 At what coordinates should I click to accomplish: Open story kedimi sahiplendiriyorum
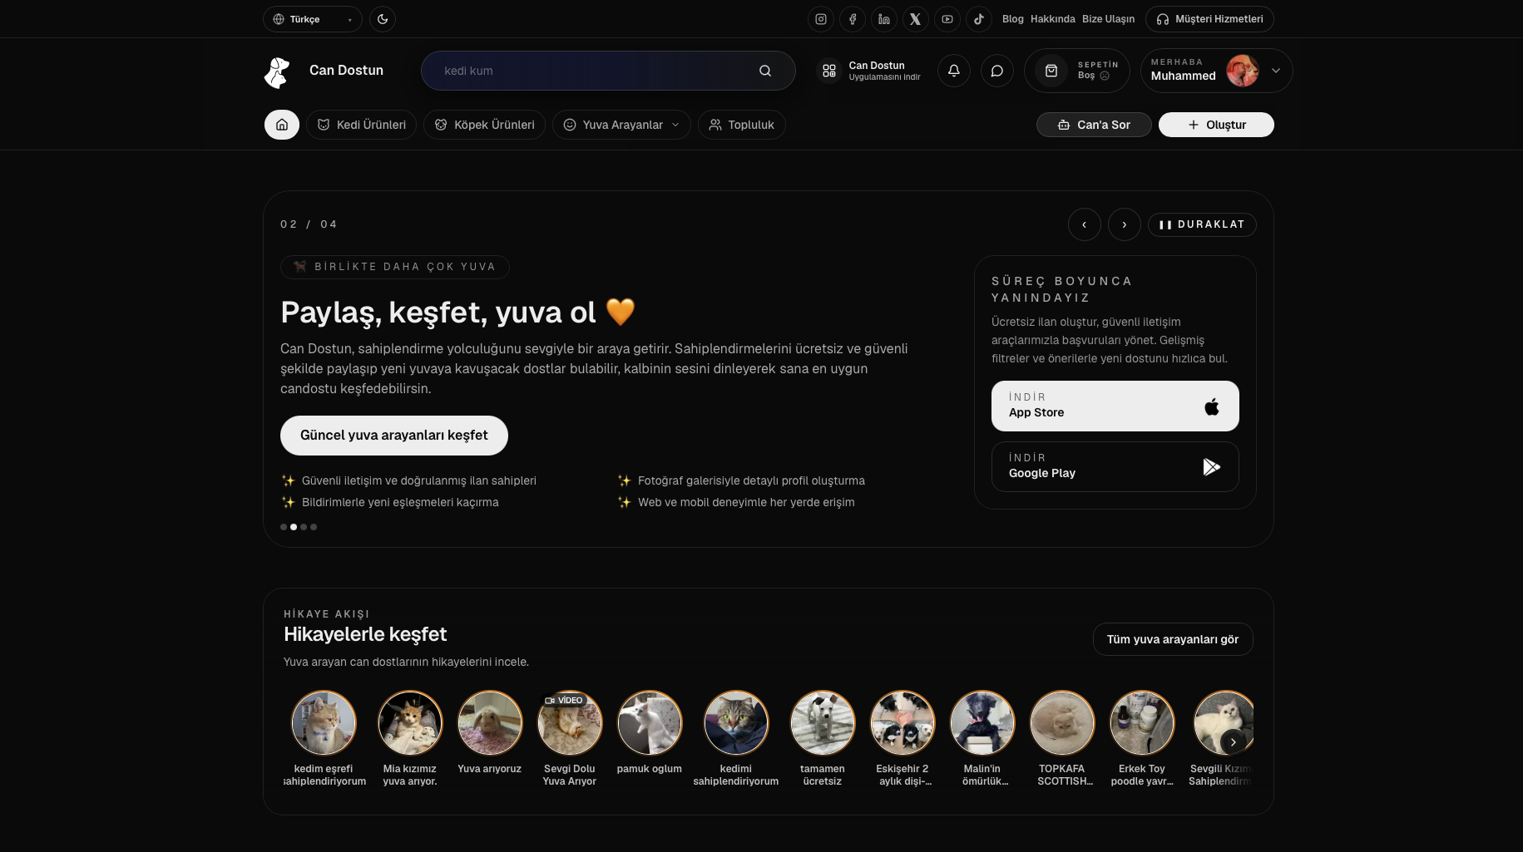click(x=736, y=723)
